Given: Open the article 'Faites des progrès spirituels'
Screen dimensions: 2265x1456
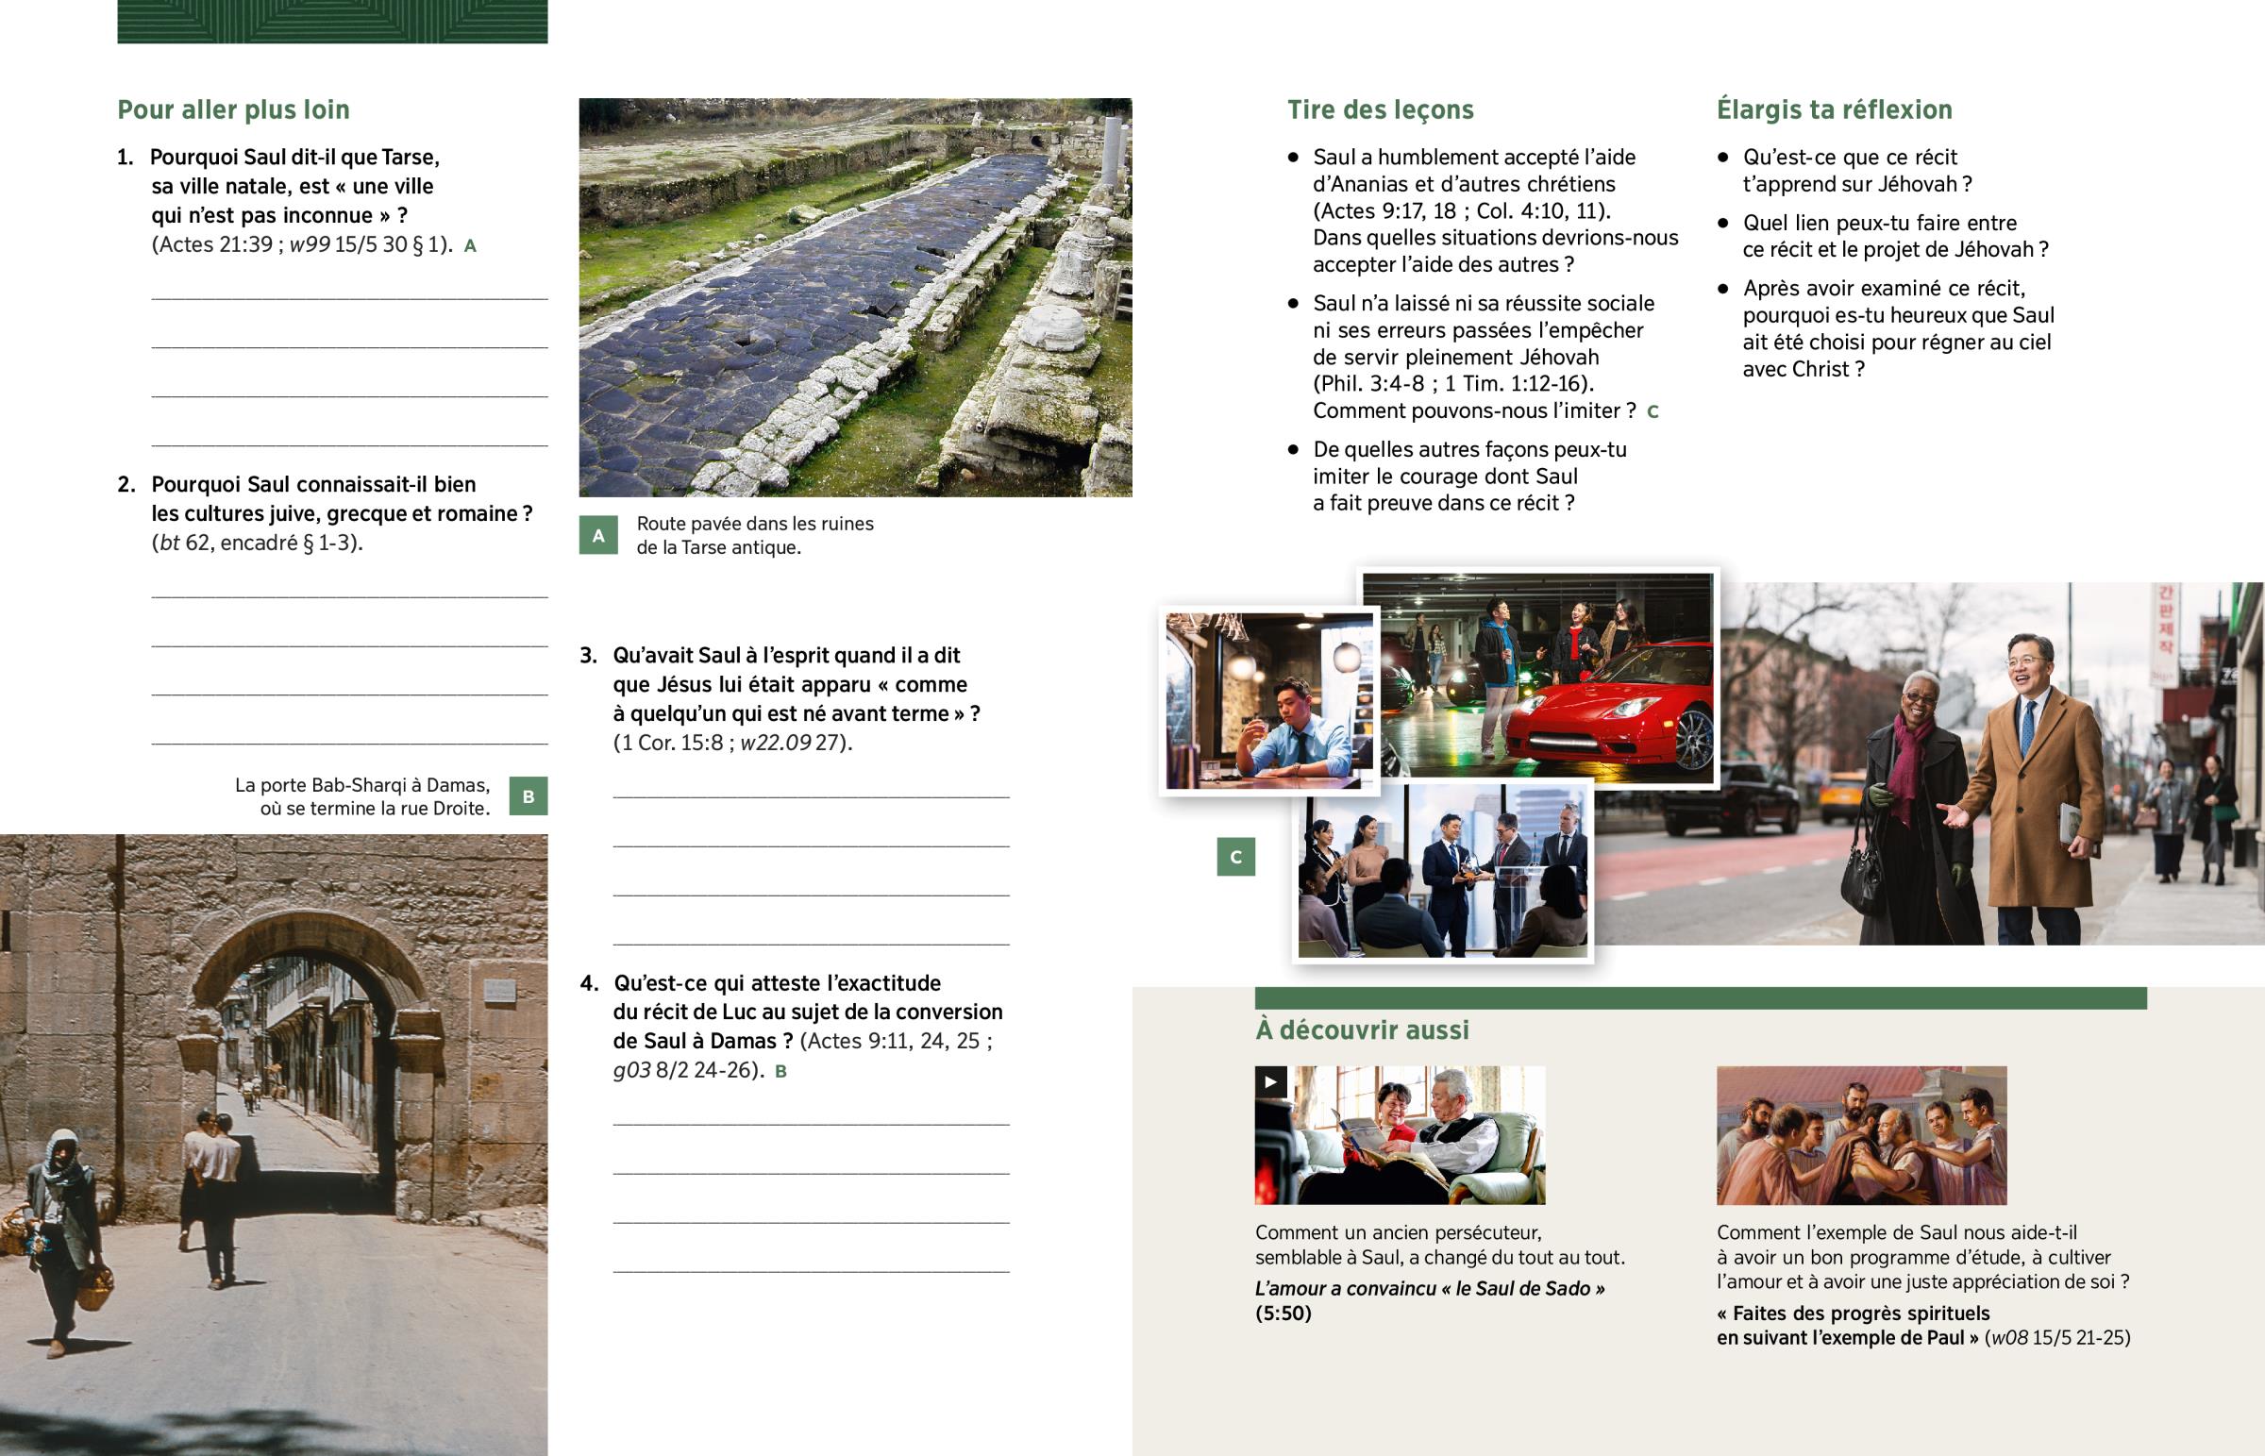Looking at the screenshot, I should pos(1853,1314).
